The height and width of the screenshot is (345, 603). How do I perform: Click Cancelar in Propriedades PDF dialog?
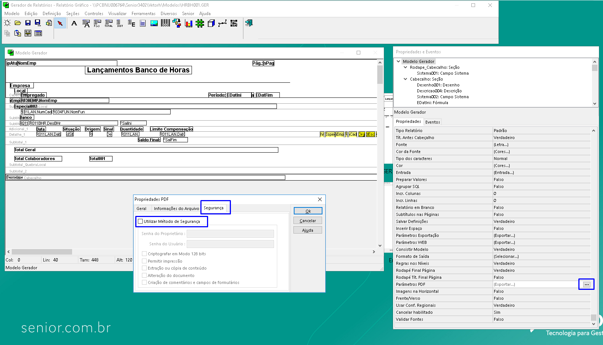point(308,221)
